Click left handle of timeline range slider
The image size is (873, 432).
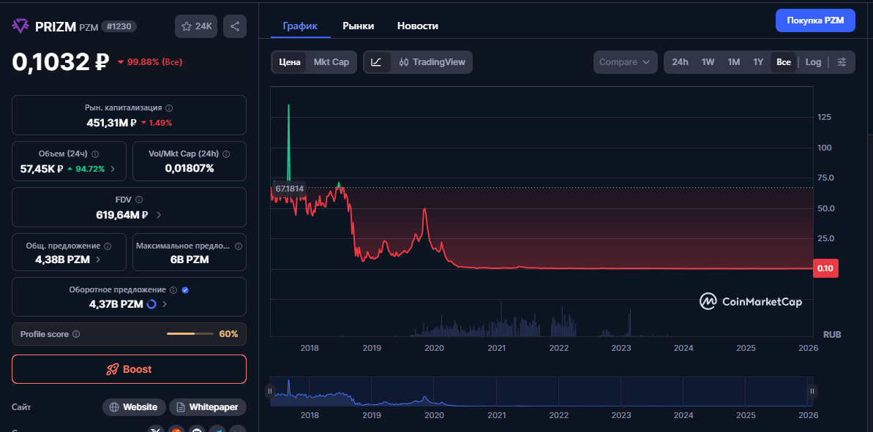coord(270,392)
